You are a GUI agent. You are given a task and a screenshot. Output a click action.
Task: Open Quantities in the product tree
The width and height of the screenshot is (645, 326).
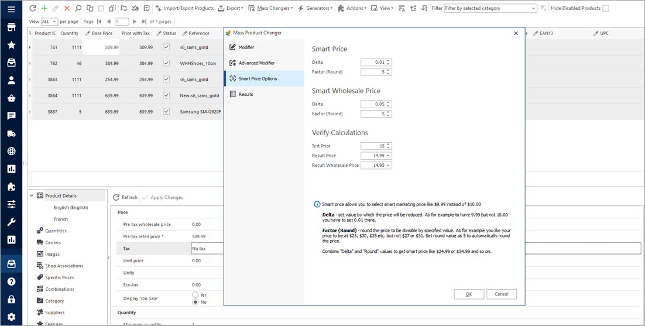point(56,231)
